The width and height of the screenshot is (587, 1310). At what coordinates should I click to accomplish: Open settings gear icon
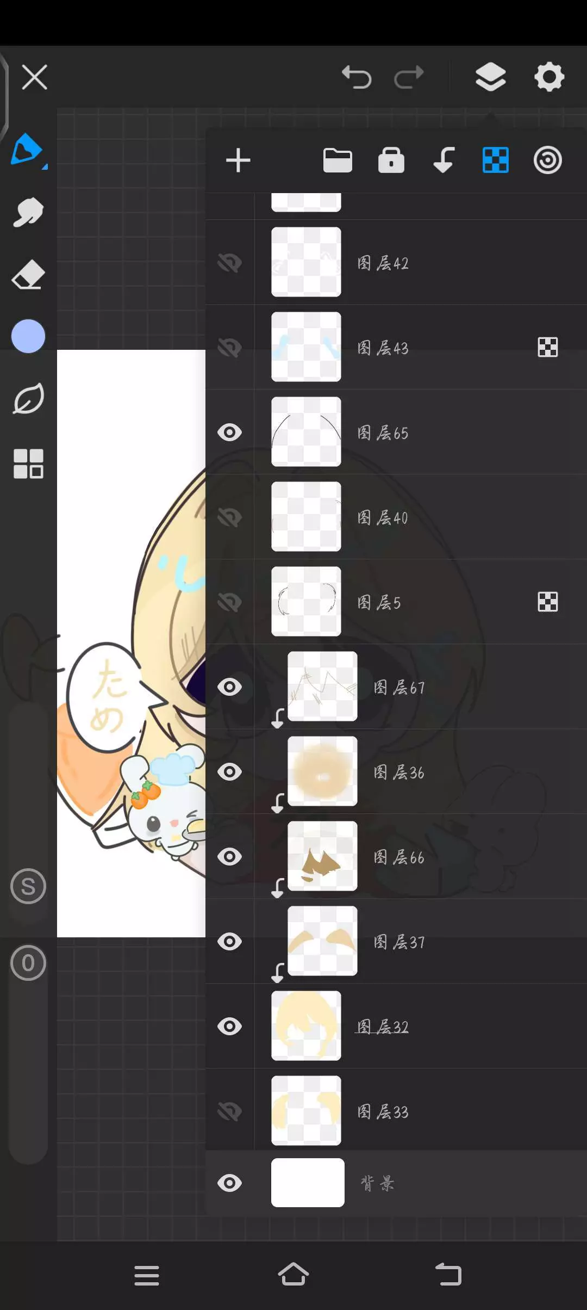pos(549,77)
